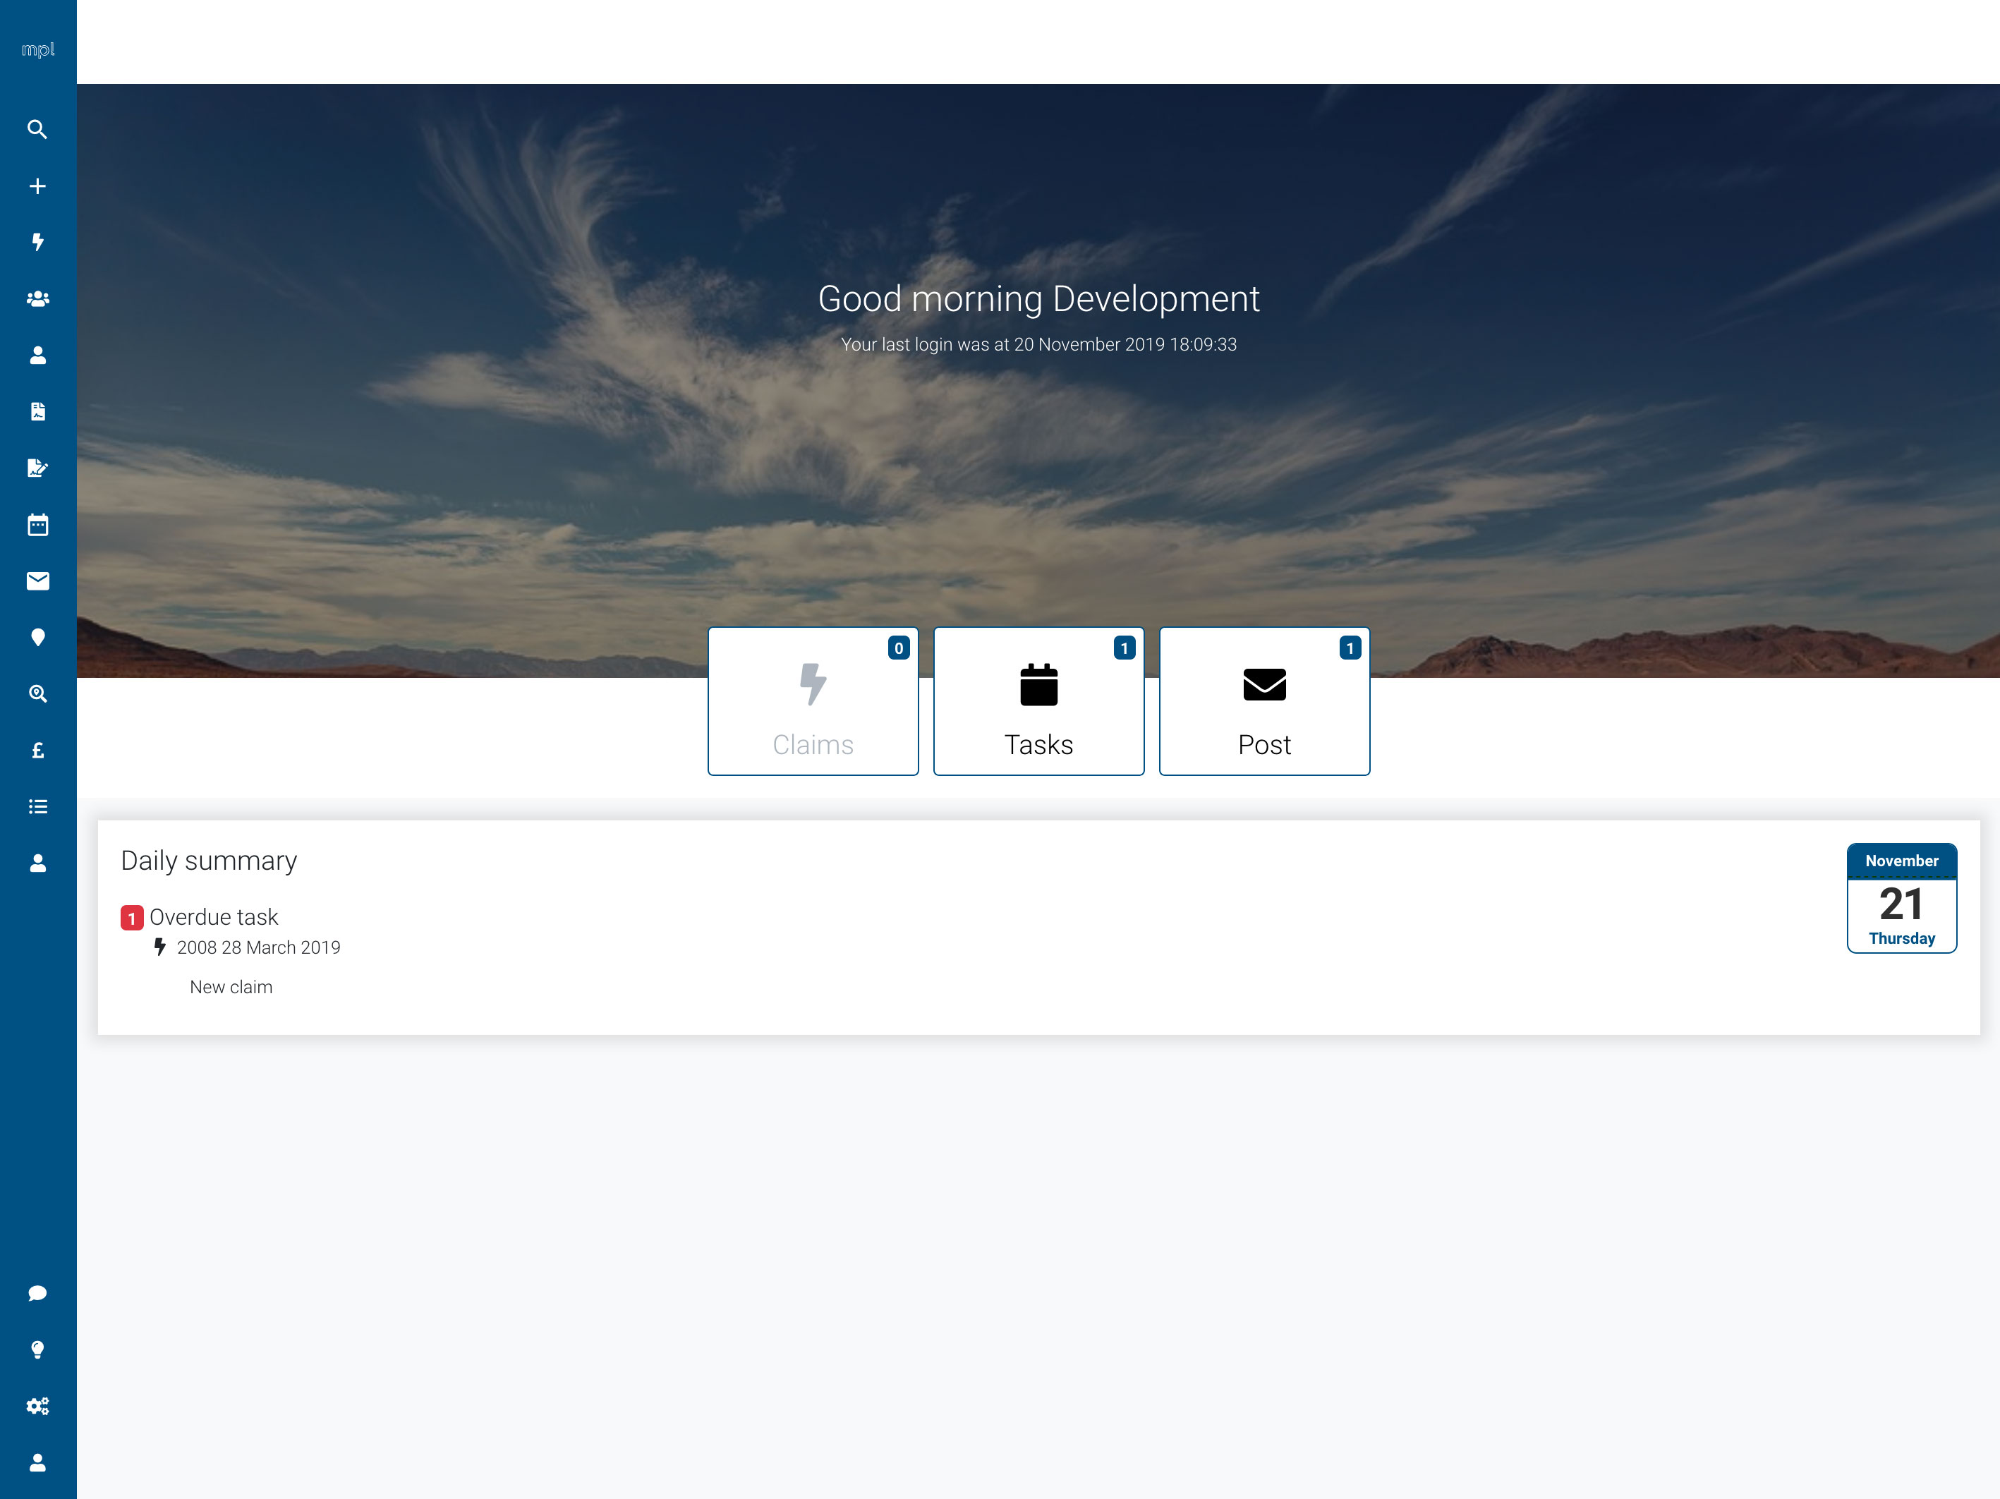Click the search magnifier sidebar icon
2000x1499 pixels.
[x=37, y=129]
